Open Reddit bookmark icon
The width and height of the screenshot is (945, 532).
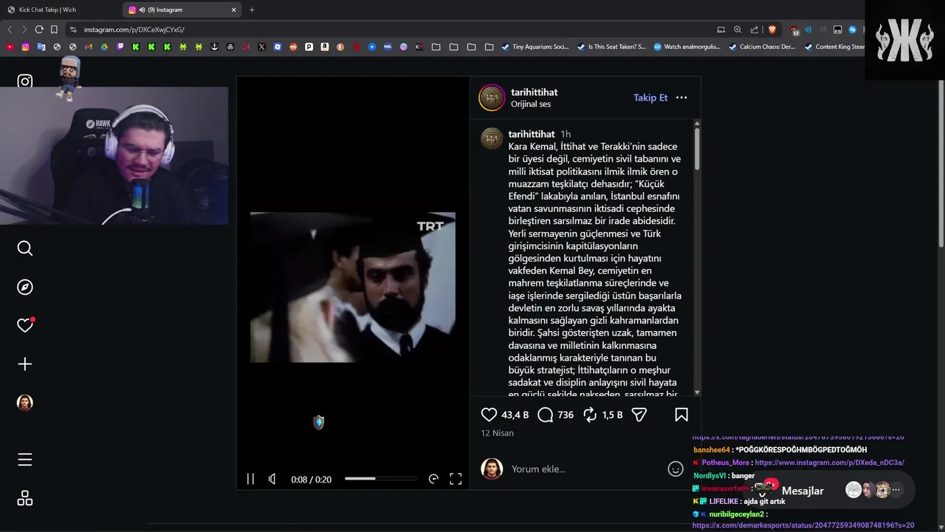[293, 47]
